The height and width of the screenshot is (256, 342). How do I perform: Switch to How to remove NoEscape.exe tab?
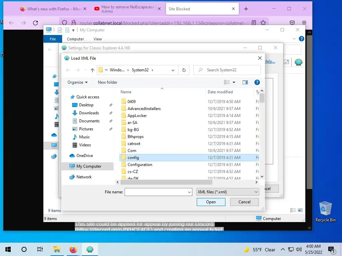click(128, 9)
